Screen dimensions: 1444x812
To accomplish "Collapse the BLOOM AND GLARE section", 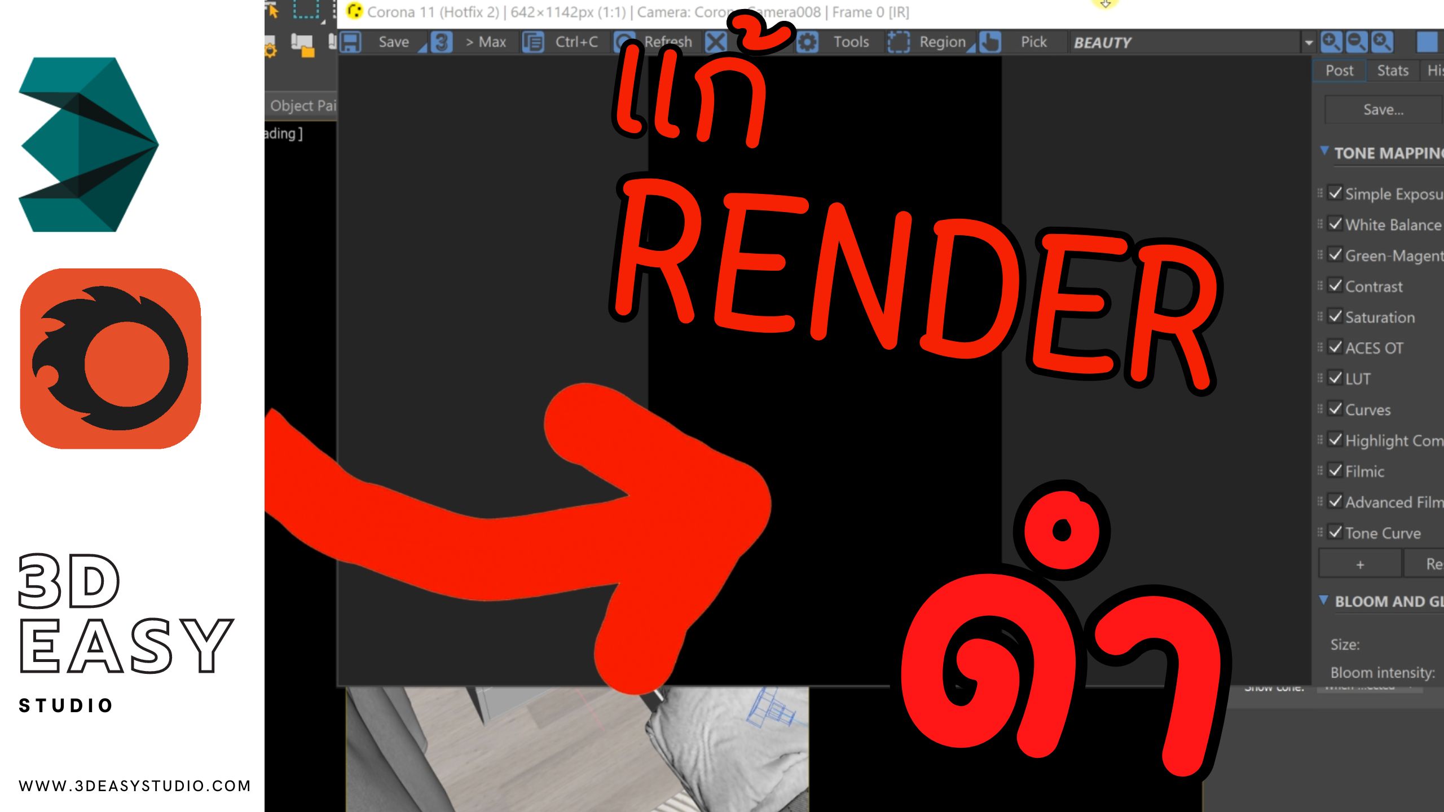I will coord(1324,600).
